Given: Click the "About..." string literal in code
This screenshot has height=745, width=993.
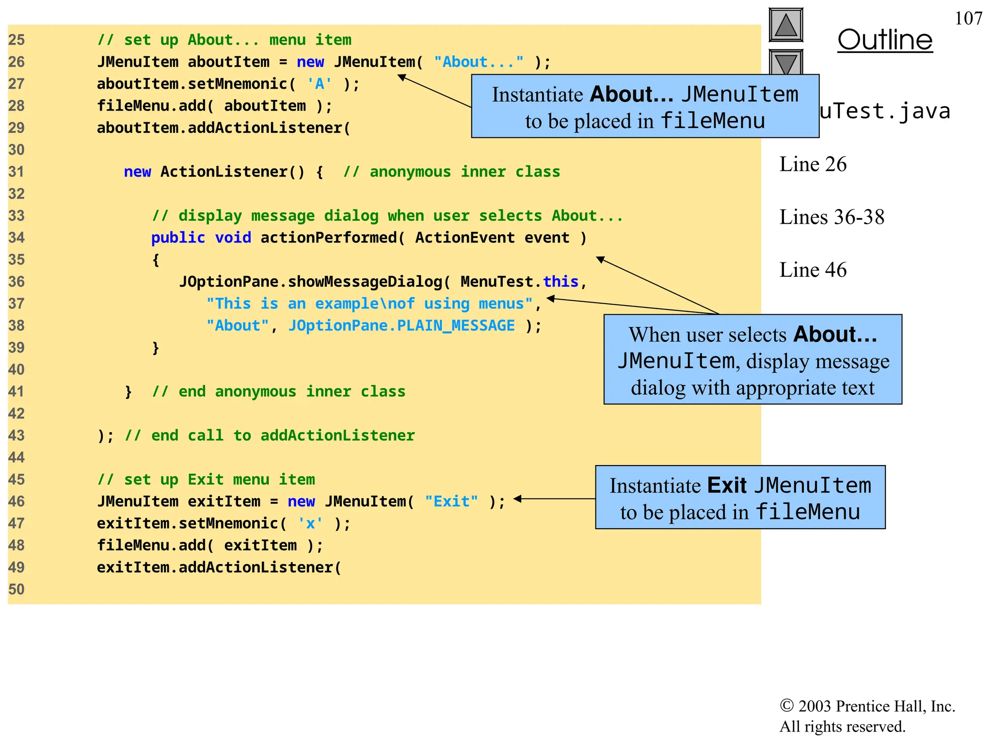Looking at the screenshot, I should [479, 62].
